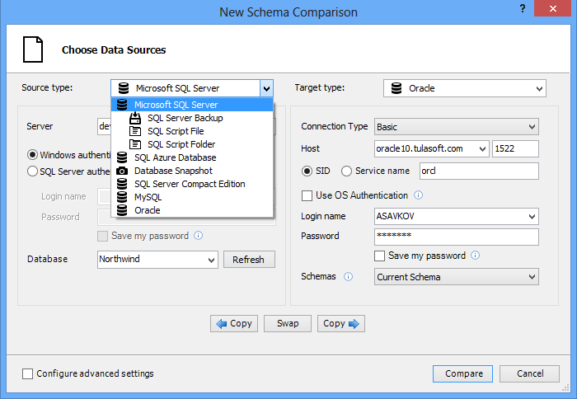This screenshot has height=399, width=577.
Task: Click the SQL Server Compact Edition icon
Action: click(122, 184)
